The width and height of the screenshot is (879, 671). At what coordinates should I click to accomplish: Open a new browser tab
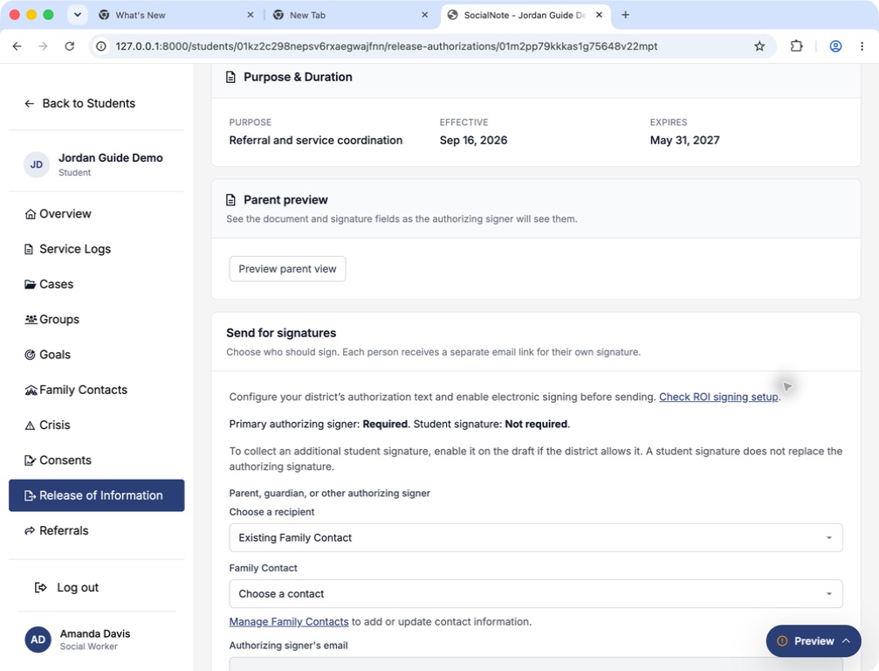click(x=626, y=15)
